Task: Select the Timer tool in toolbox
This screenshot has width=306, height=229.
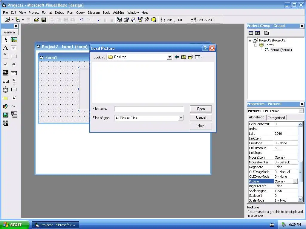Action: point(6,89)
